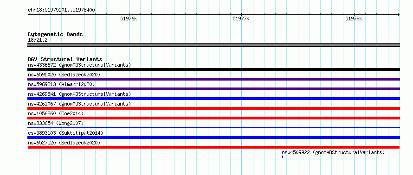Image resolution: width=413 pixels, height=175 pixels.
Task: Click the small nsv4509922 blue marker
Action: [x=282, y=157]
